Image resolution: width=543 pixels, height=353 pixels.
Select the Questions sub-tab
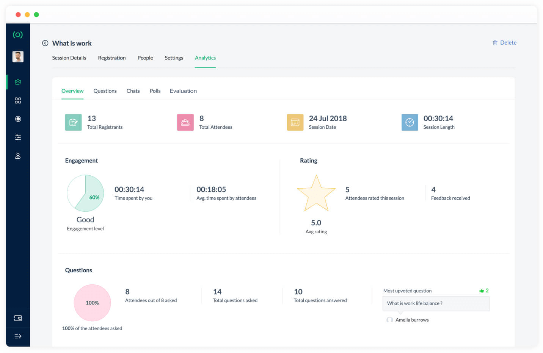(105, 91)
